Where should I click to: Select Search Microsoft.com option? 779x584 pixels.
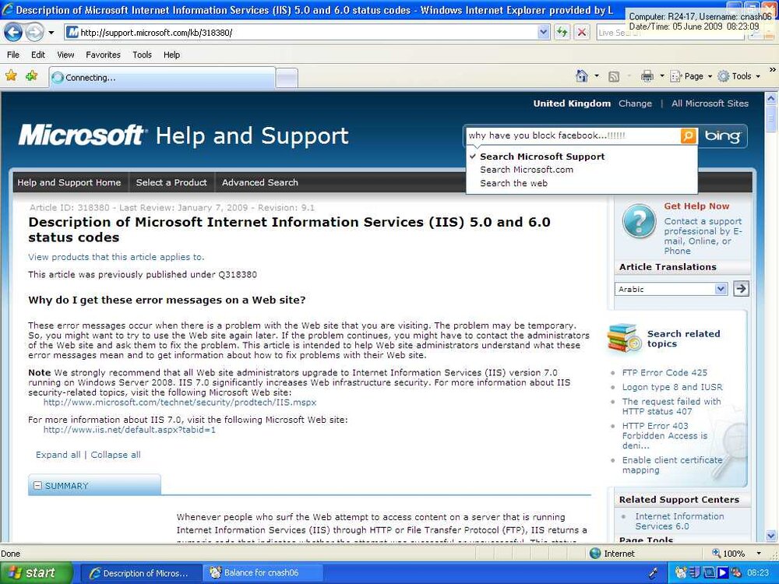[x=527, y=170]
